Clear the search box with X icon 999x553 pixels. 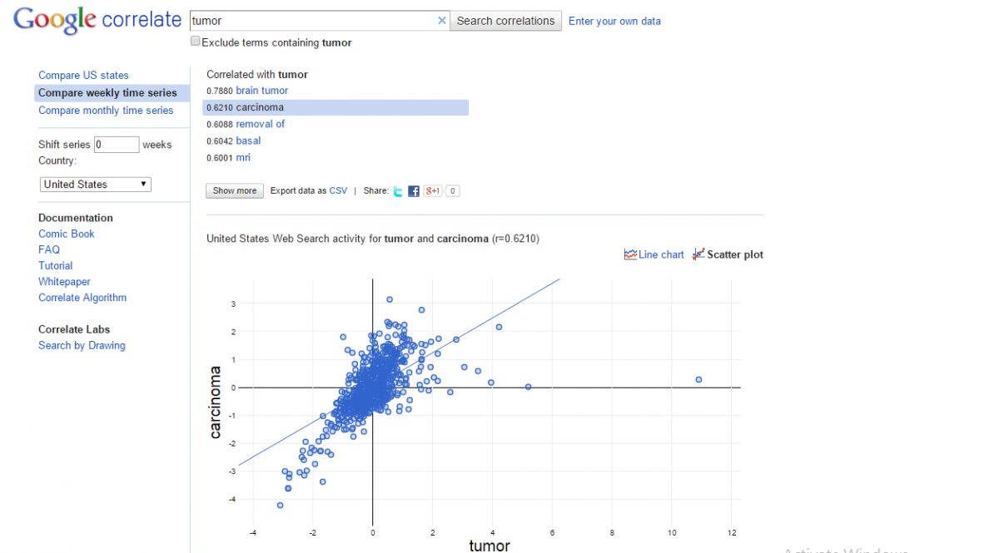pyautogui.click(x=442, y=21)
